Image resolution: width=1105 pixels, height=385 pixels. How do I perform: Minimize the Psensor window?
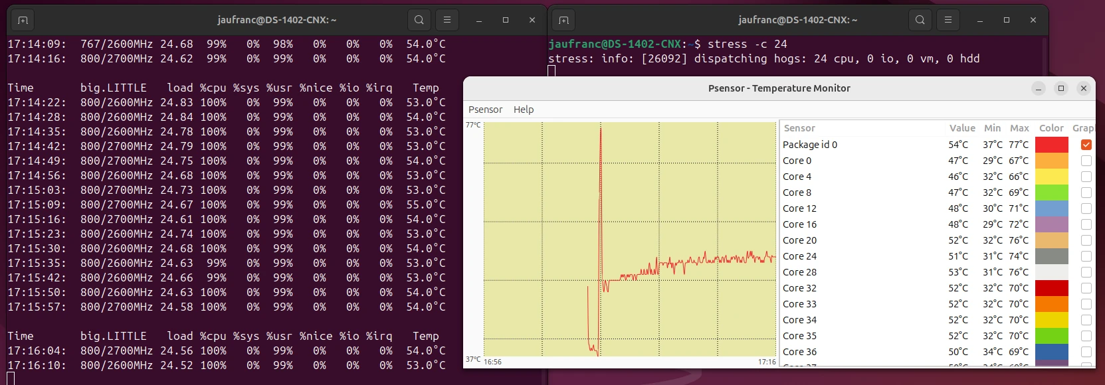(x=1039, y=88)
